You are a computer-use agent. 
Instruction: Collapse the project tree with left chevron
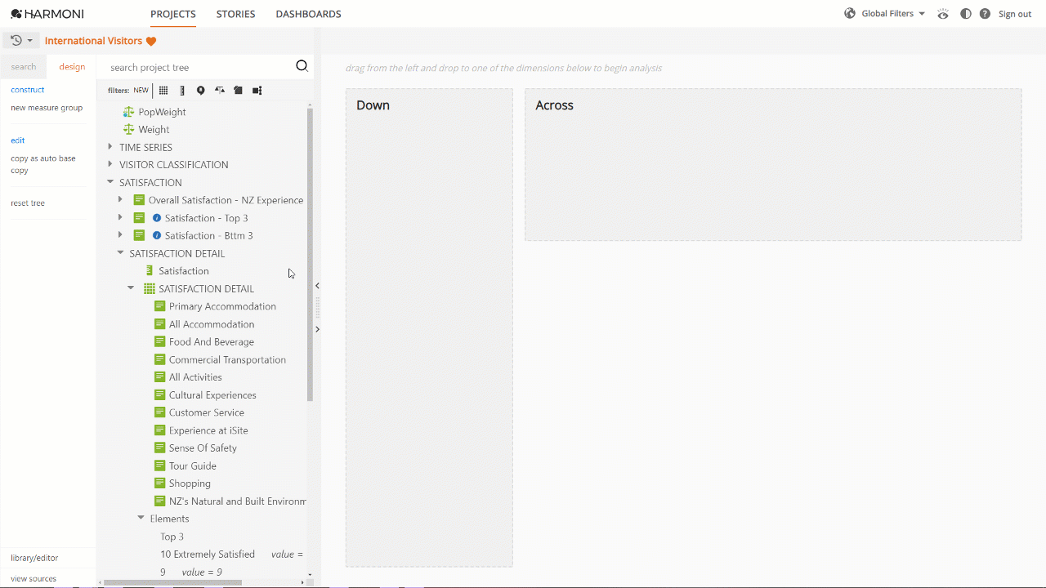[317, 286]
